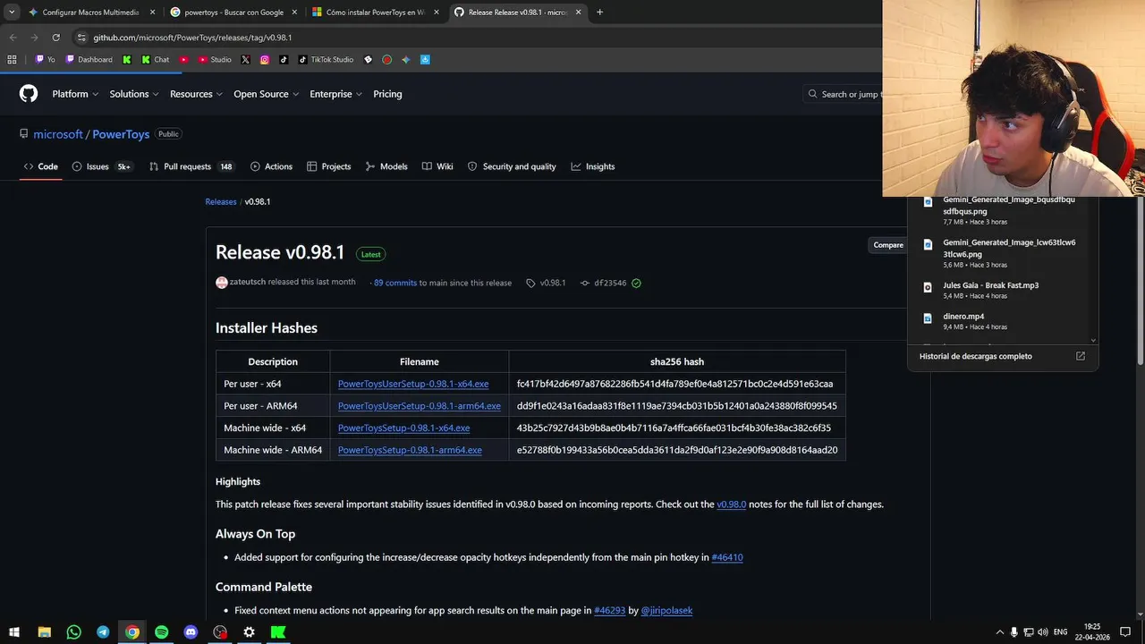The width and height of the screenshot is (1145, 644).
Task: Download PowerToysUserSetup-0.98.1-x64.exe
Action: 413,384
